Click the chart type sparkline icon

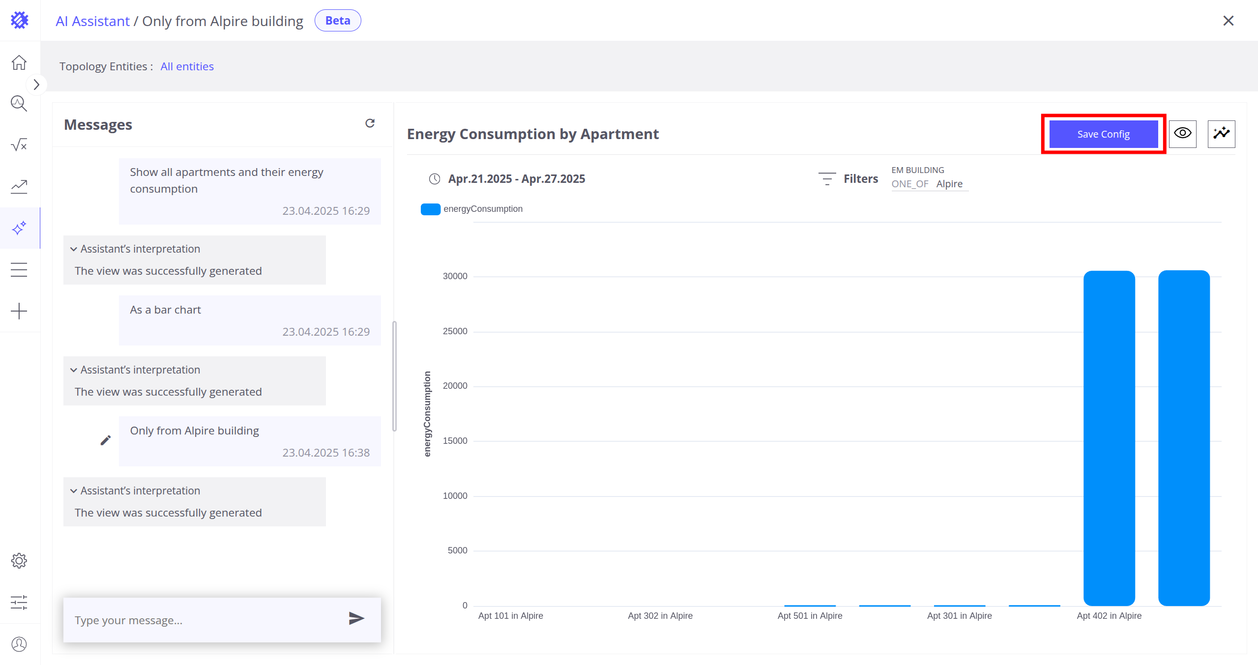coord(1221,134)
